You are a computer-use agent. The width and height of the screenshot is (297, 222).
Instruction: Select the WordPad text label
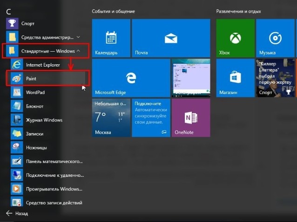tap(35, 93)
